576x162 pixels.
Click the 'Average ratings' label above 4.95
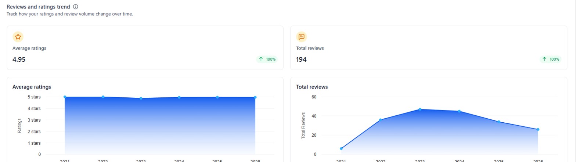pos(29,48)
